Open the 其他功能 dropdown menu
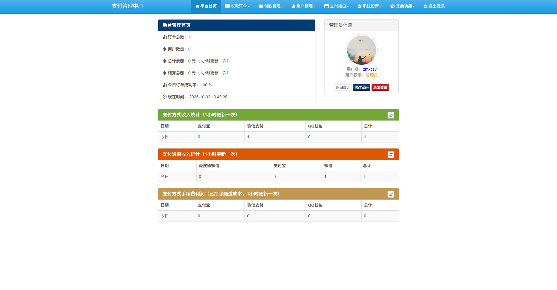Screen dimensions: 557x290 point(402,6)
